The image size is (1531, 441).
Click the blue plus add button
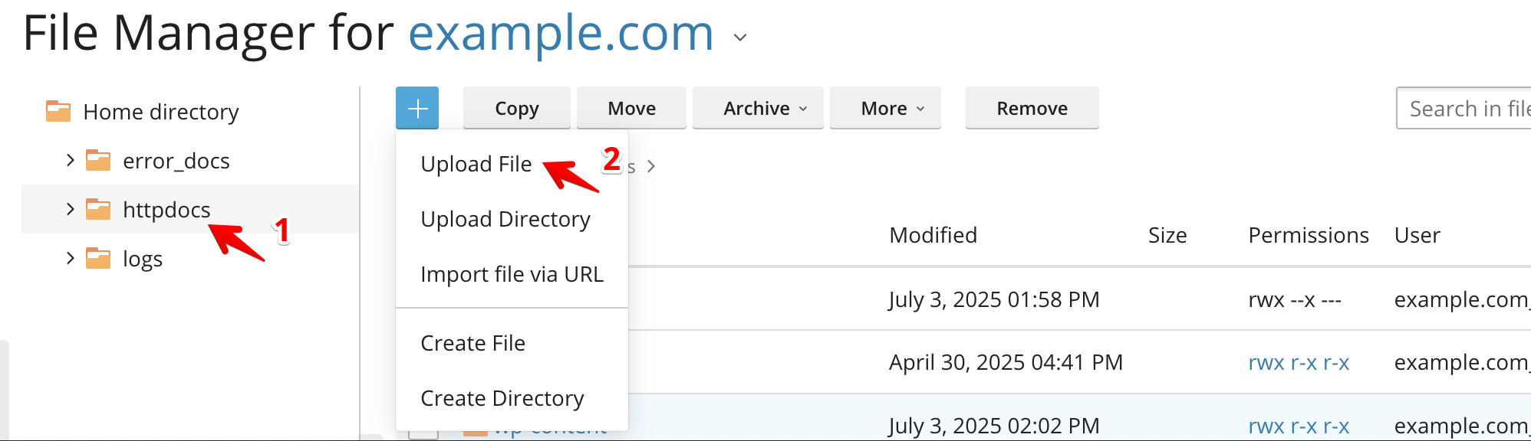(417, 108)
